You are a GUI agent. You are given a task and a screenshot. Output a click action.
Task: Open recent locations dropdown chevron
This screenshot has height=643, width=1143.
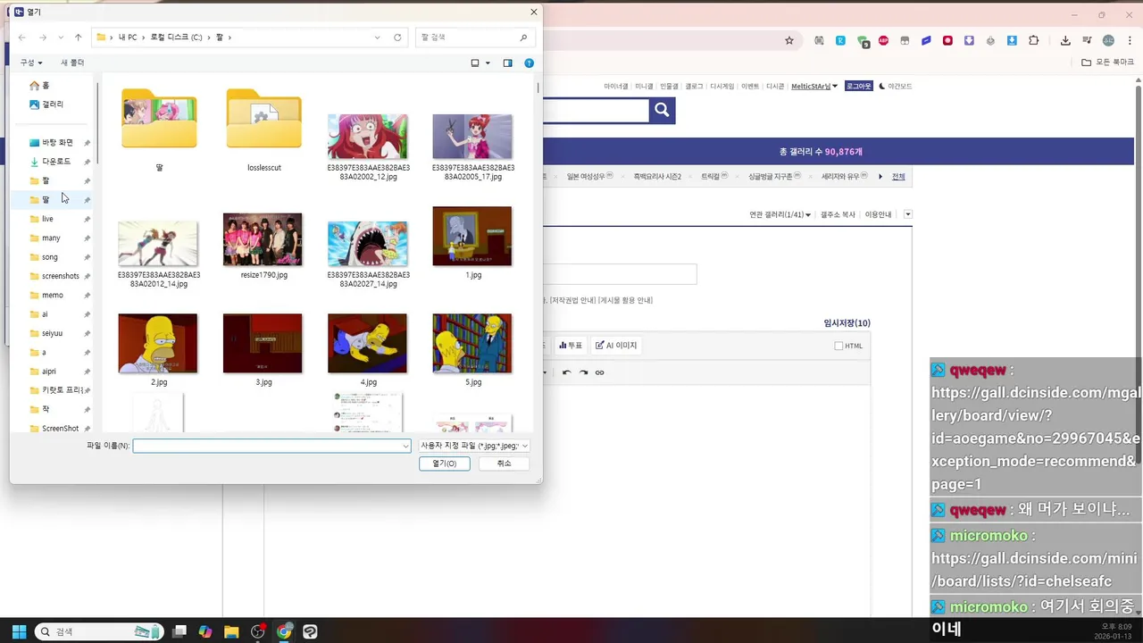[x=61, y=38]
